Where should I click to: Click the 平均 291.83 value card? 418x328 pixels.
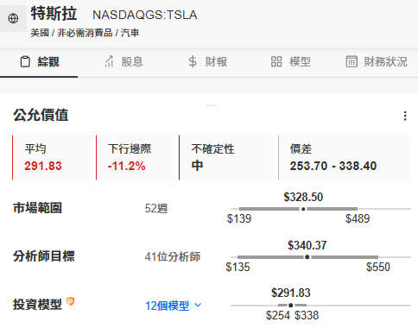click(52, 157)
